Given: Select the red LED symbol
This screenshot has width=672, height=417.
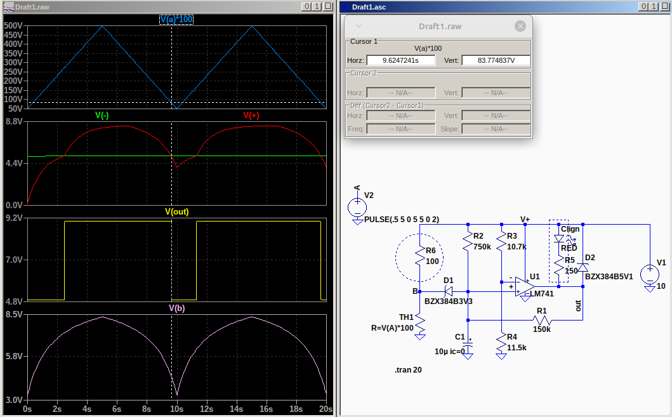Looking at the screenshot, I should point(559,239).
